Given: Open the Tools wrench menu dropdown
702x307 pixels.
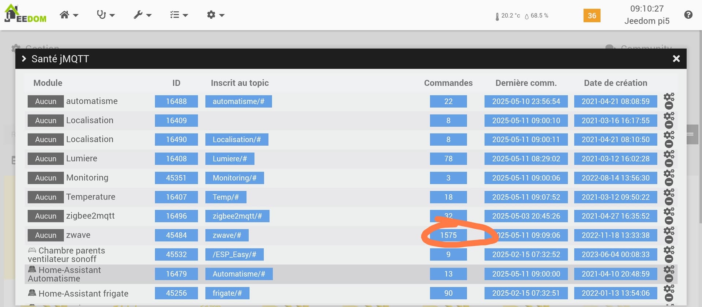Looking at the screenshot, I should point(142,15).
